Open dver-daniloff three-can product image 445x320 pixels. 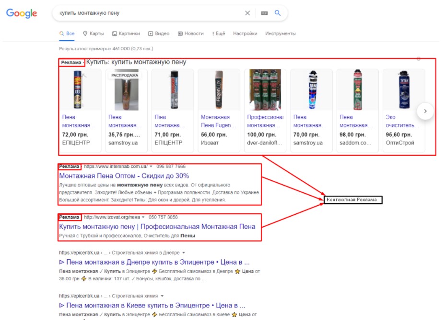(265, 90)
